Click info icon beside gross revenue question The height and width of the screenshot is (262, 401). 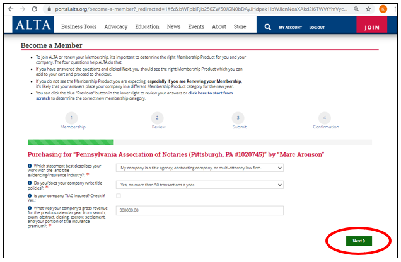(x=30, y=208)
